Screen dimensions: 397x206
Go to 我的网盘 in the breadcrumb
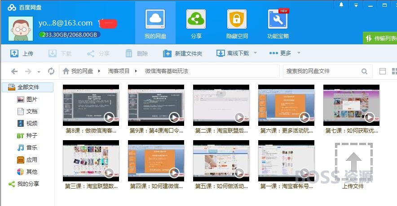point(82,71)
